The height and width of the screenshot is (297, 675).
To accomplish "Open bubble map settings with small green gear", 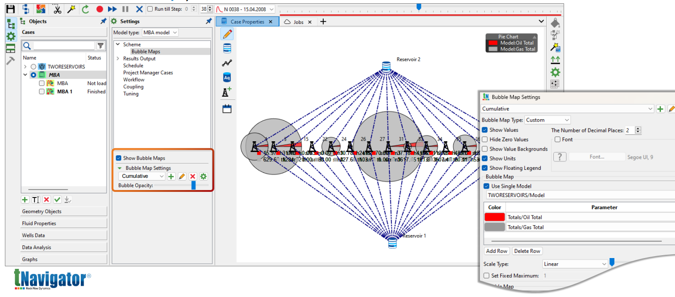I will 203,176.
